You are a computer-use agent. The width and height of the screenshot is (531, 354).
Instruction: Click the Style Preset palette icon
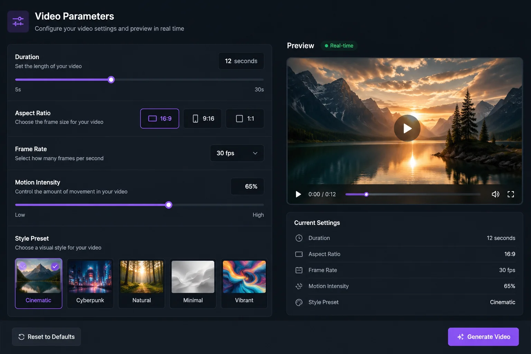point(299,302)
